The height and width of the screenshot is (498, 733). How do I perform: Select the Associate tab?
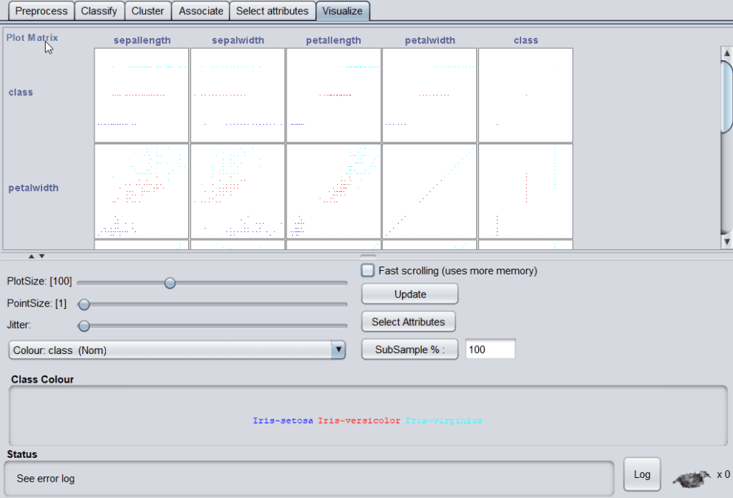point(200,11)
